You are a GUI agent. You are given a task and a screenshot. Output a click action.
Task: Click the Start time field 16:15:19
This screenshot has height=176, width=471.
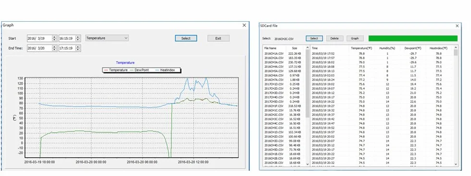(x=67, y=38)
